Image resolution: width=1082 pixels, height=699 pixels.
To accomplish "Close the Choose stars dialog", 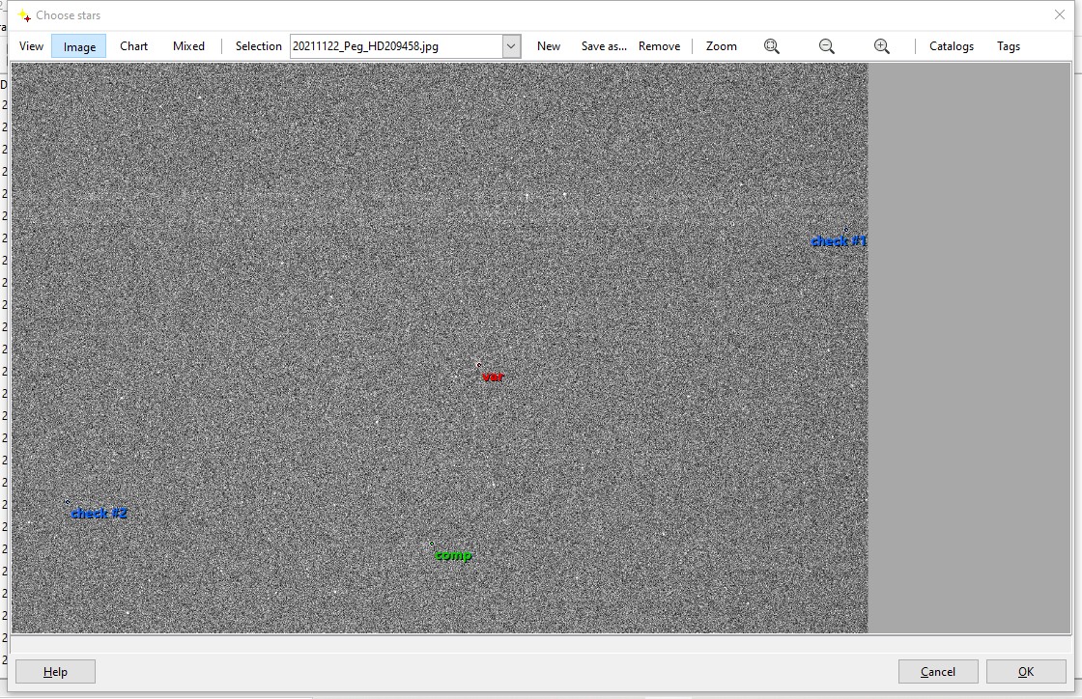I will pyautogui.click(x=1059, y=15).
